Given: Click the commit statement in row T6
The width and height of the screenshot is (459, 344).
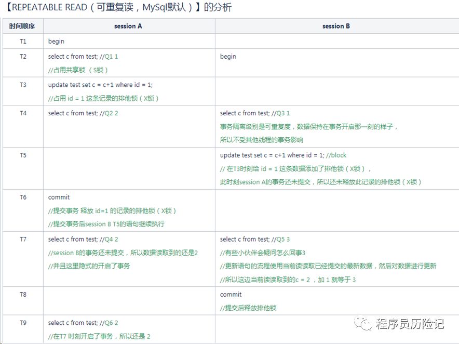Looking at the screenshot, I should click(58, 197).
